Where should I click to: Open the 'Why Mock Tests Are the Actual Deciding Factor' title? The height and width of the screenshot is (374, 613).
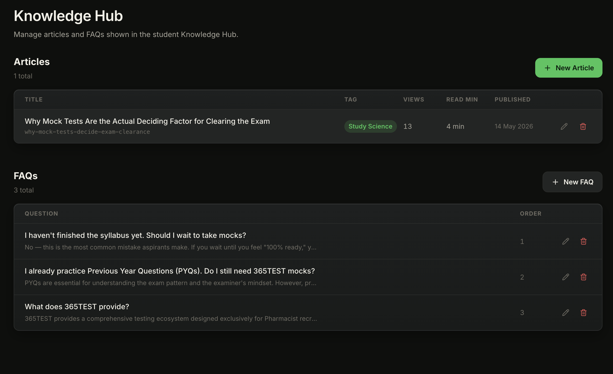point(147,121)
